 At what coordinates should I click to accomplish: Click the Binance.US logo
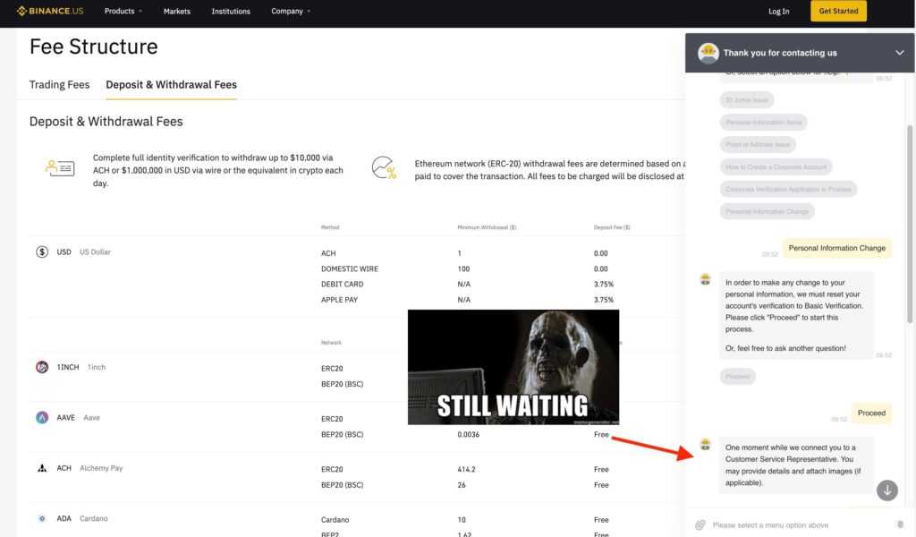53,12
